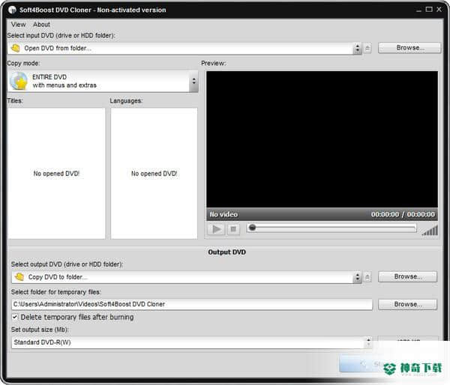Toggle Delete temporary files after burning
This screenshot has width=450, height=385.
15,317
